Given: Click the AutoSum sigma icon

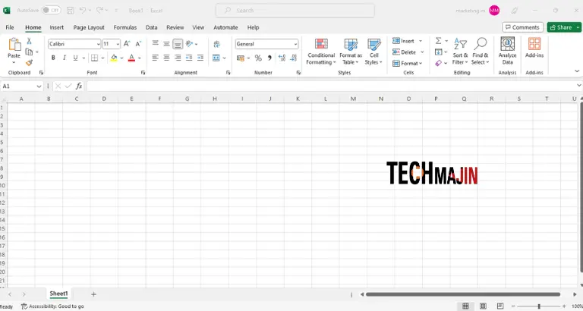Looking at the screenshot, I should point(438,40).
